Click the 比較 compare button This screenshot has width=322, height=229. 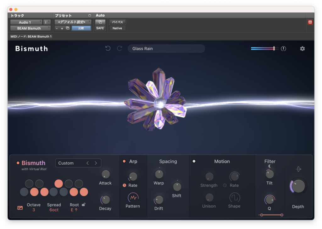click(x=81, y=28)
